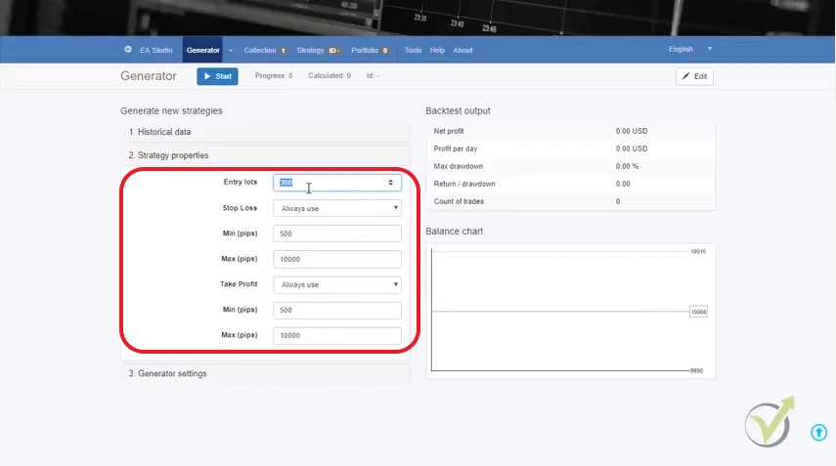This screenshot has width=836, height=466.
Task: Click the EA Studio logo icon
Action: [128, 50]
